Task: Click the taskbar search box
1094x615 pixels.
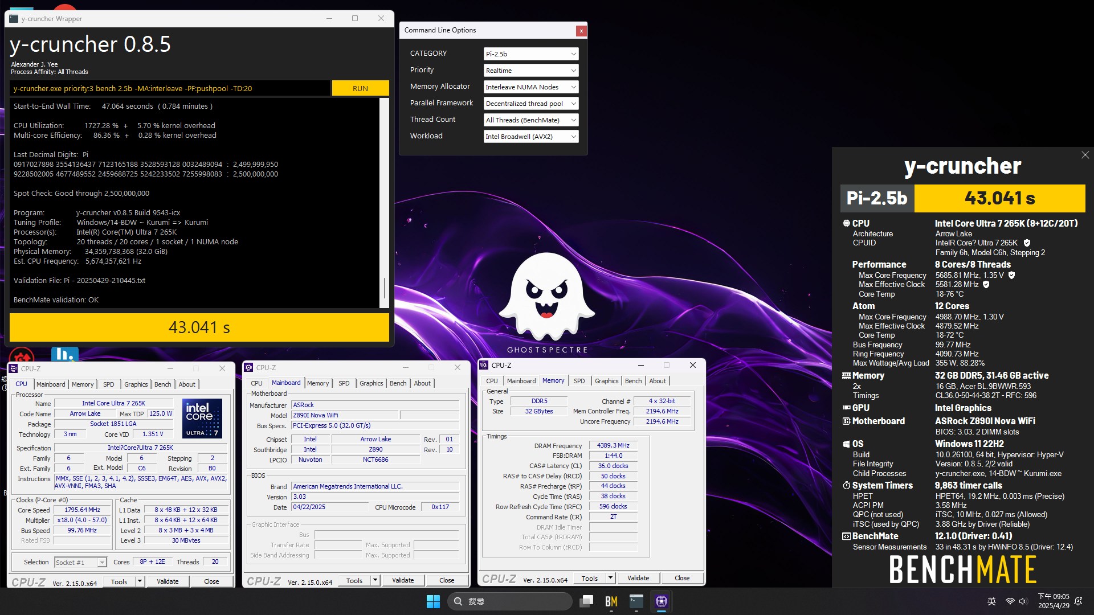Action: 510,601
